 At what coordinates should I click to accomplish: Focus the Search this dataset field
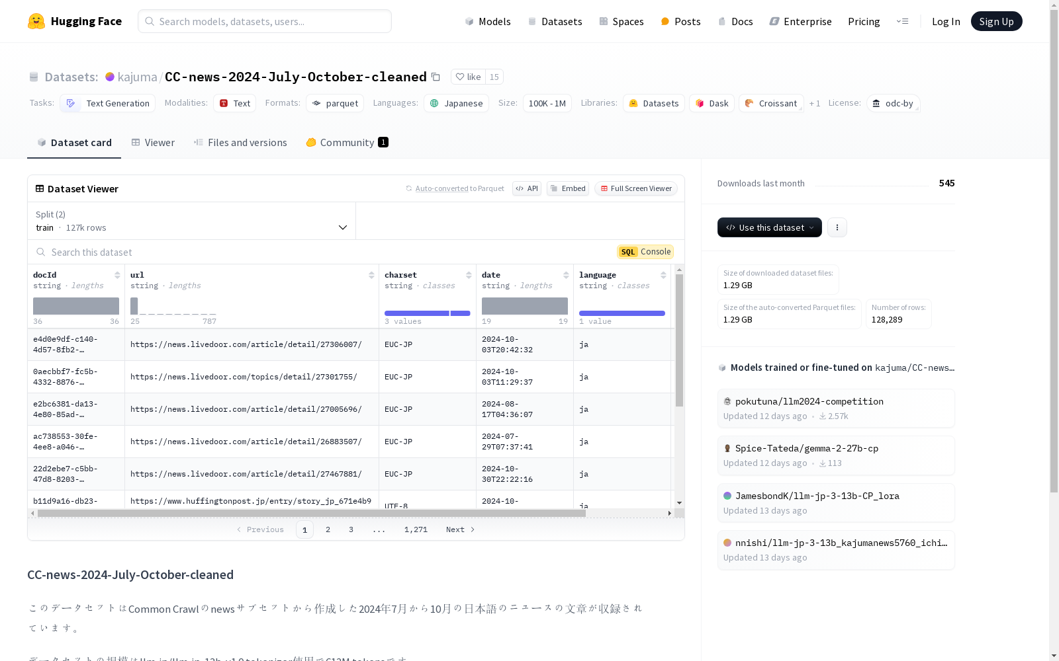coord(321,252)
